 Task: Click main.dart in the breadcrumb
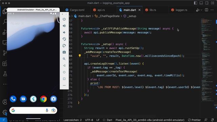tap(84, 16)
